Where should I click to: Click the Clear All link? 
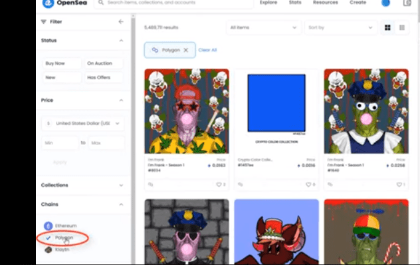pos(207,50)
